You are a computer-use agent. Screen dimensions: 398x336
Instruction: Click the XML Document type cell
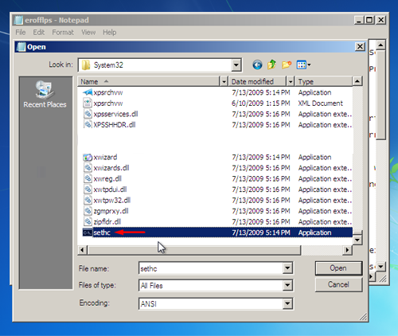click(320, 103)
